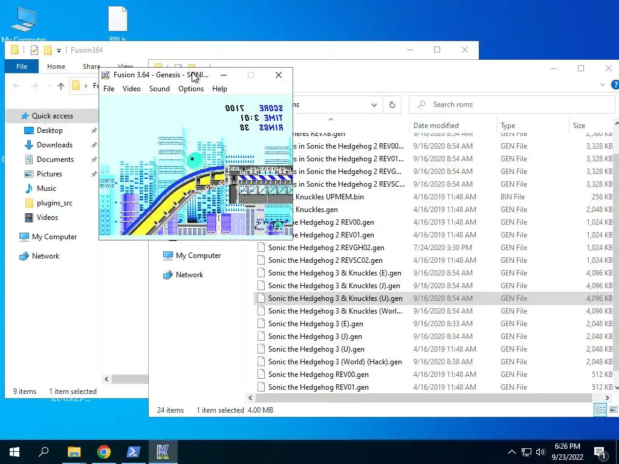This screenshot has width=619, height=464.
Task: Open the Windows Start menu
Action: coord(15,452)
